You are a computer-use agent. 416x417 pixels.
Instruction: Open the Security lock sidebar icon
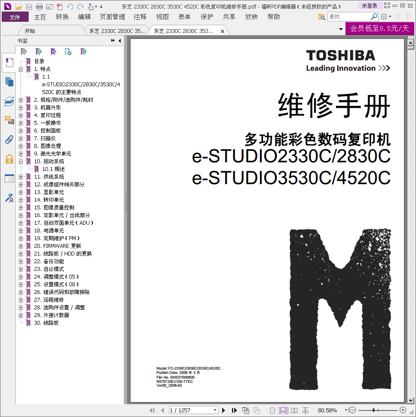(9, 159)
